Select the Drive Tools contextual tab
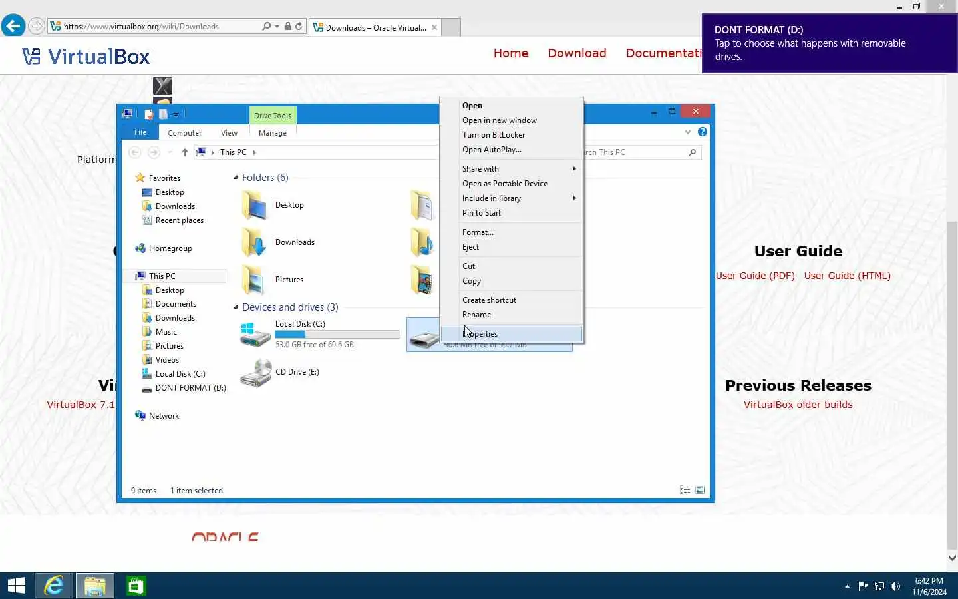 273,116
